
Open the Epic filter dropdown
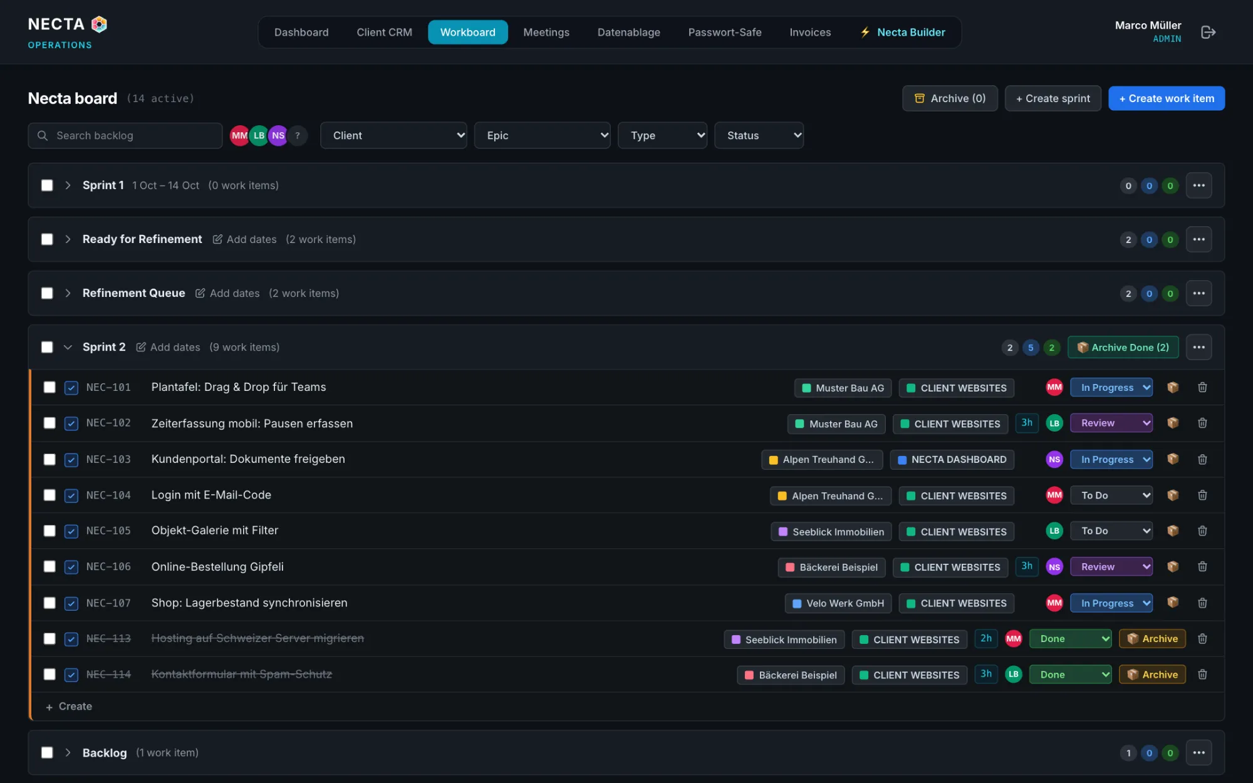pos(542,135)
